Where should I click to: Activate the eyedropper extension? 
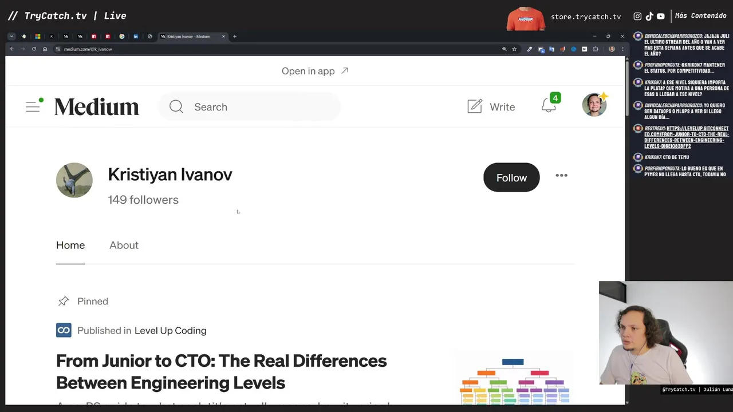coord(530,49)
